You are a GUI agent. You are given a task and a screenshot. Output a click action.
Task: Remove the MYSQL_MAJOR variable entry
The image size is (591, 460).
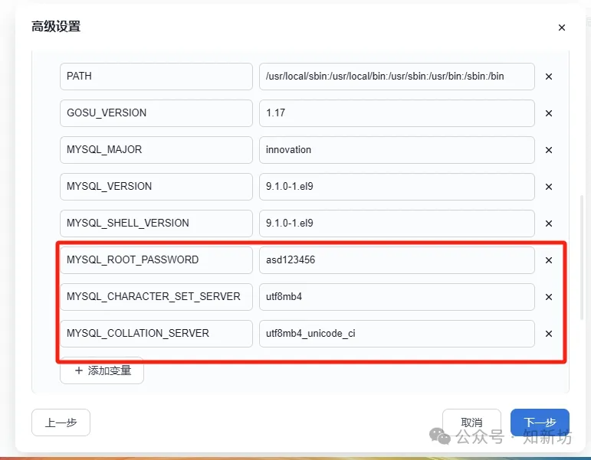coord(548,150)
